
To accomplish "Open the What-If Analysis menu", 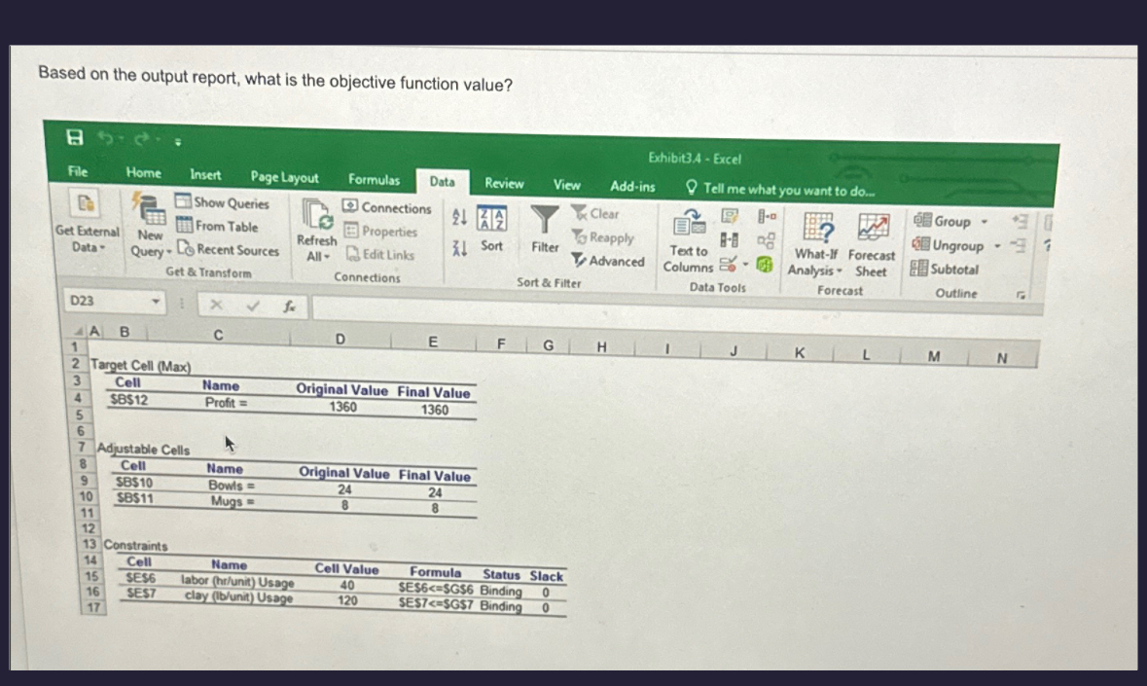I will (816, 245).
